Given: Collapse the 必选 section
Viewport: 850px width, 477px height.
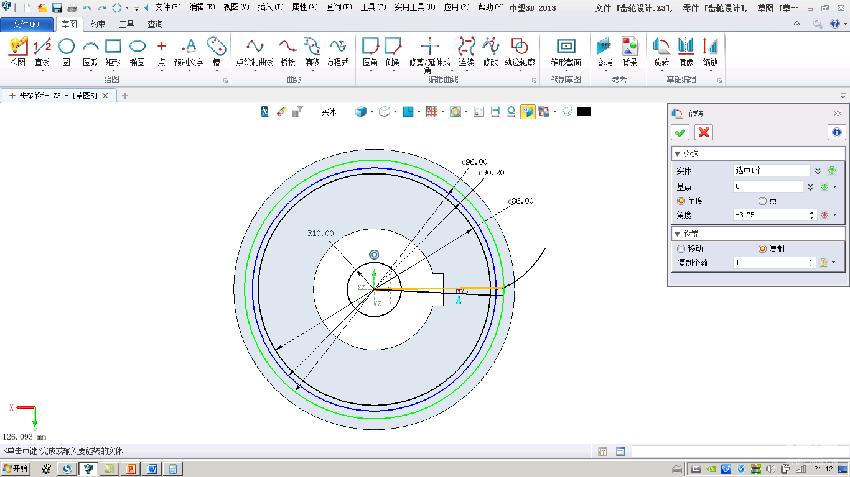Looking at the screenshot, I should (x=678, y=153).
